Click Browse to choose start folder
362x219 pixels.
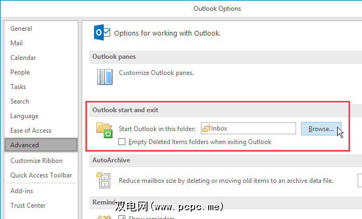tap(321, 129)
